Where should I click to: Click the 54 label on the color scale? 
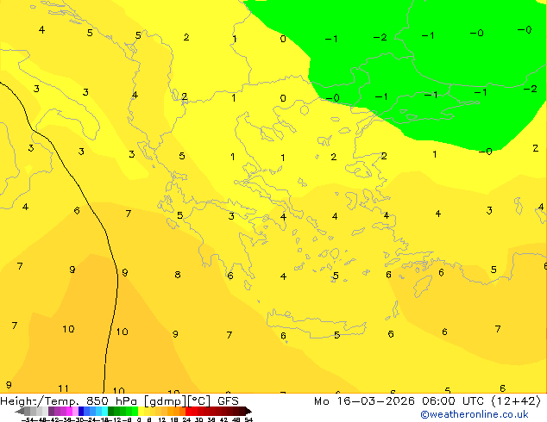tap(248, 419)
